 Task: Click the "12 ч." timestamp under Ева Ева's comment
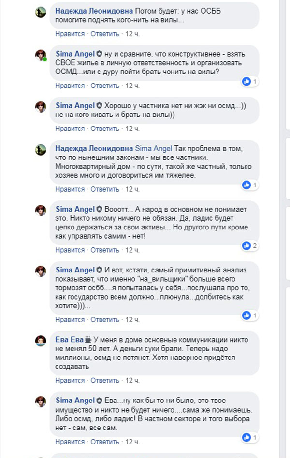pyautogui.click(x=132, y=381)
